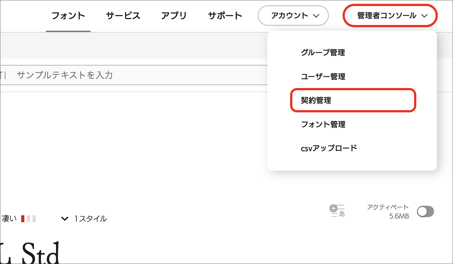Open the アカウント dropdown
453x264 pixels.
coord(293,16)
